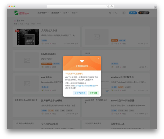Click the 未分类 tag on ceshi 本站
164x139 pixels.
click(45, 87)
